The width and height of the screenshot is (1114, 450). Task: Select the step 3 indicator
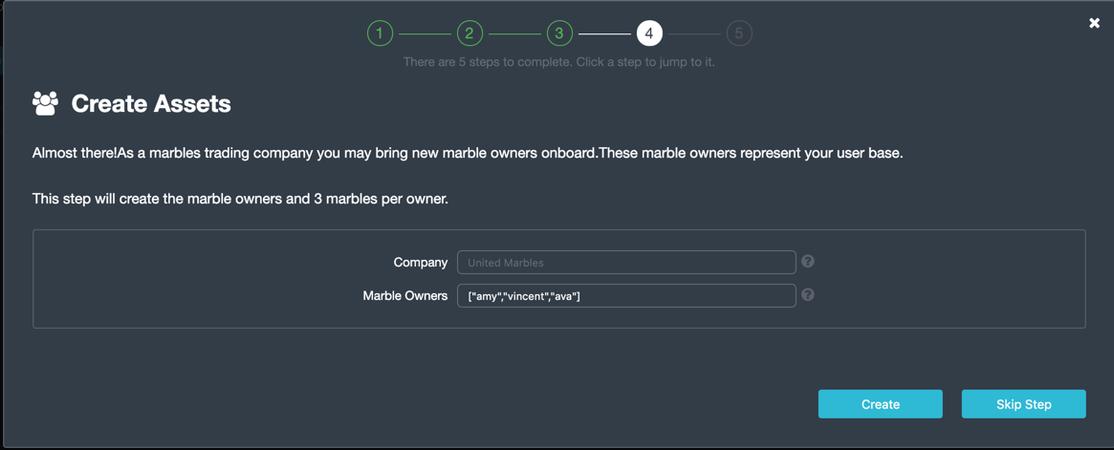pyautogui.click(x=559, y=33)
